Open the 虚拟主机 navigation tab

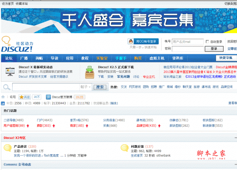point(157,58)
